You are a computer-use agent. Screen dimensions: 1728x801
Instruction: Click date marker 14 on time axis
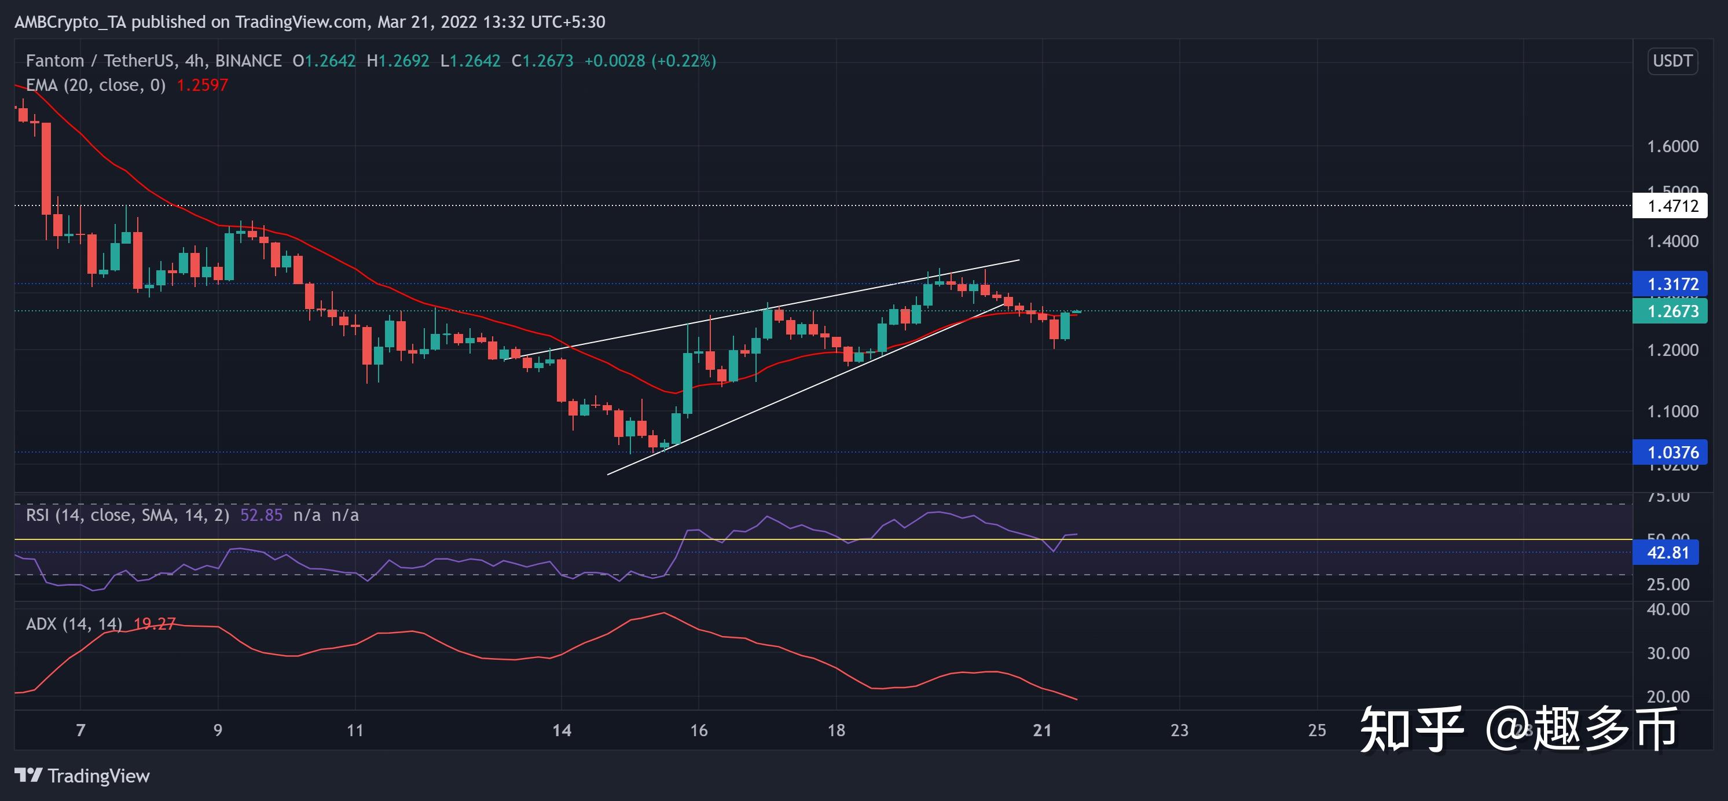tap(562, 730)
